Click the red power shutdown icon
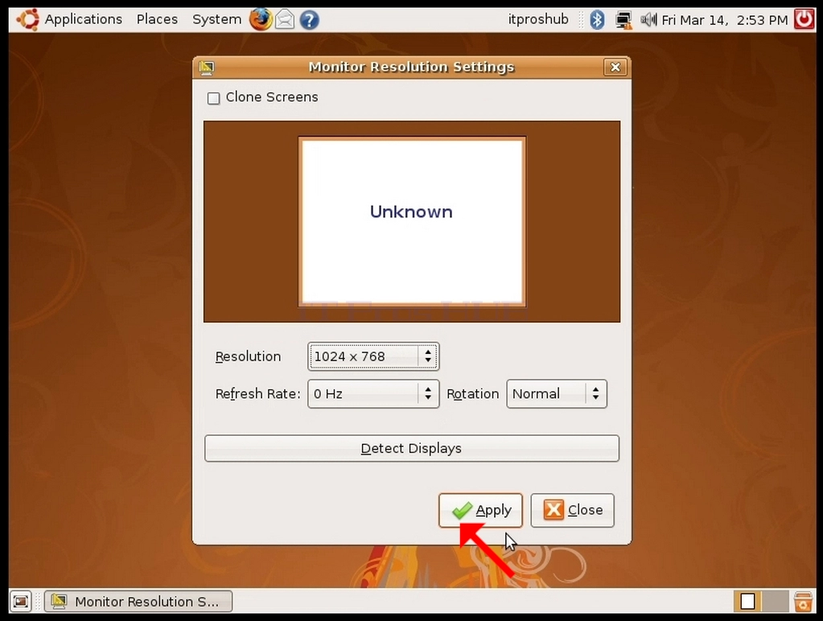The width and height of the screenshot is (823, 621). (x=804, y=19)
